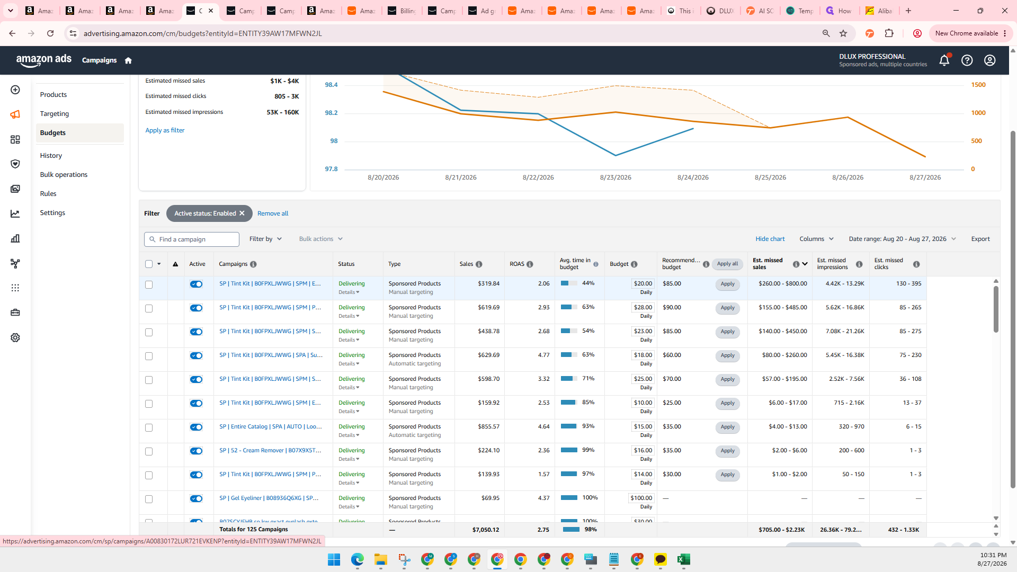
Task: Select the campaign row with $629.69 sales
Action: [x=149, y=356]
